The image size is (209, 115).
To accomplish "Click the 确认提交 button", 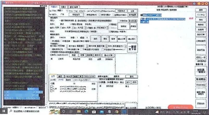I will coord(132,39).
